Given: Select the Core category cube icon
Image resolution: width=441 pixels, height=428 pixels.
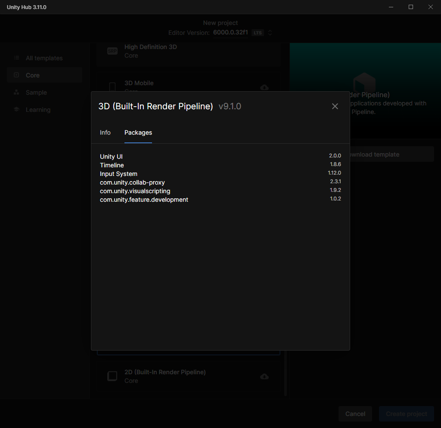Looking at the screenshot, I should coord(16,75).
